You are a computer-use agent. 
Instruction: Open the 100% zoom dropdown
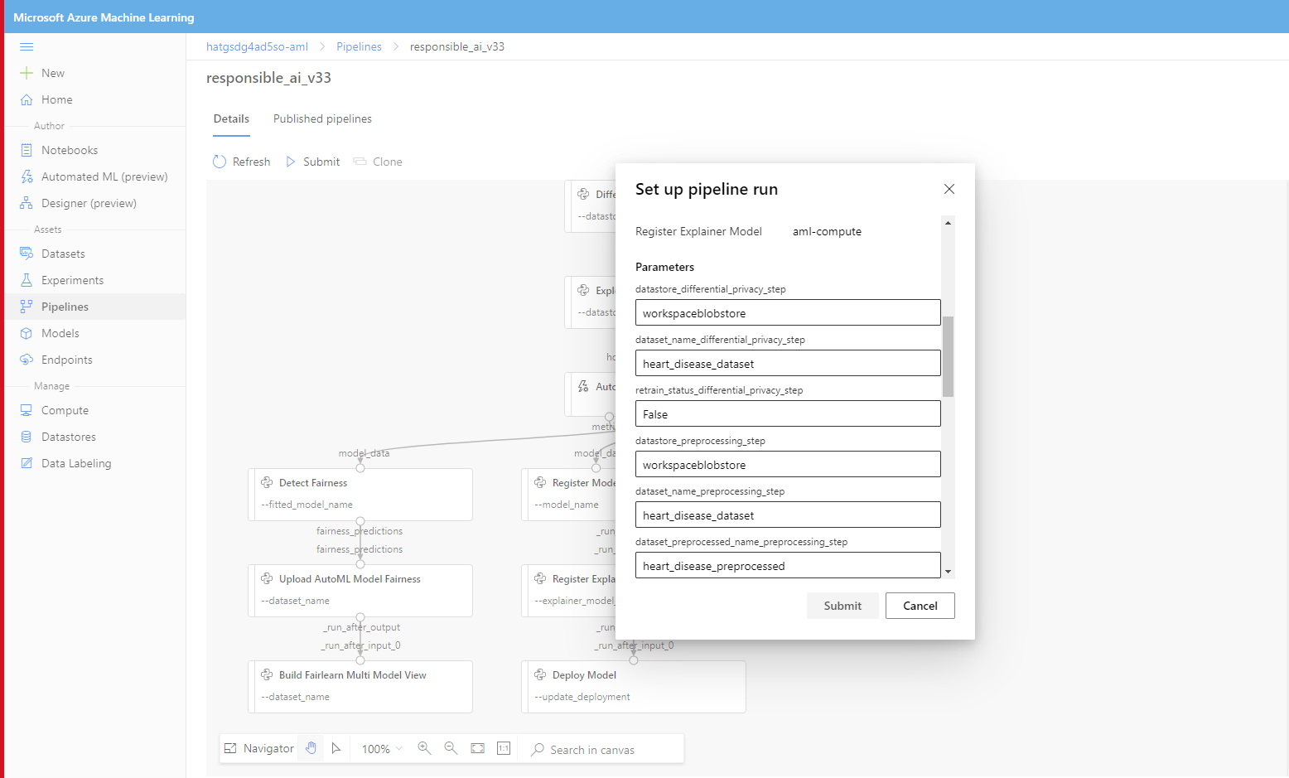click(x=382, y=748)
